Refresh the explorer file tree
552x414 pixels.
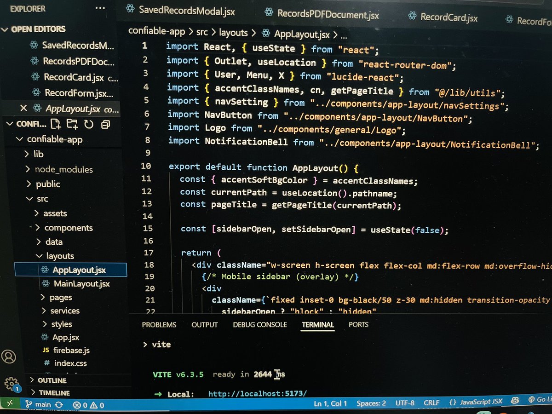click(89, 124)
